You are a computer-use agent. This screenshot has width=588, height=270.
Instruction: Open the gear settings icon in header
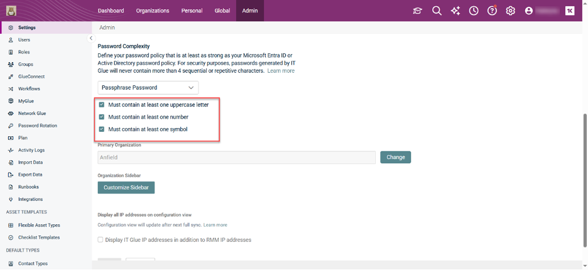click(511, 11)
